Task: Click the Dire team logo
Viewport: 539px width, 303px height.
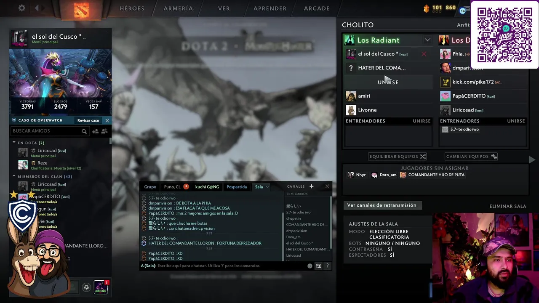Action: (x=443, y=40)
